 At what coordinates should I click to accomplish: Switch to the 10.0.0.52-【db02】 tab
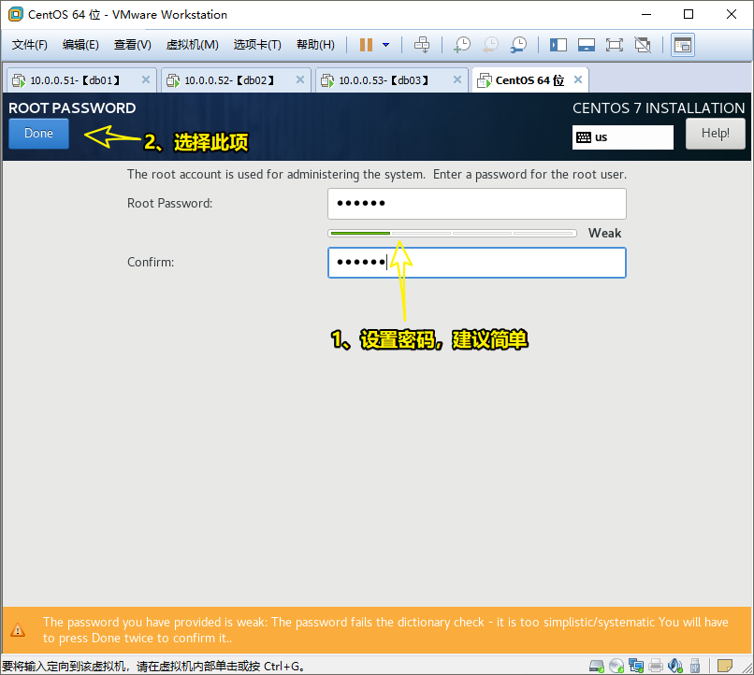[236, 80]
